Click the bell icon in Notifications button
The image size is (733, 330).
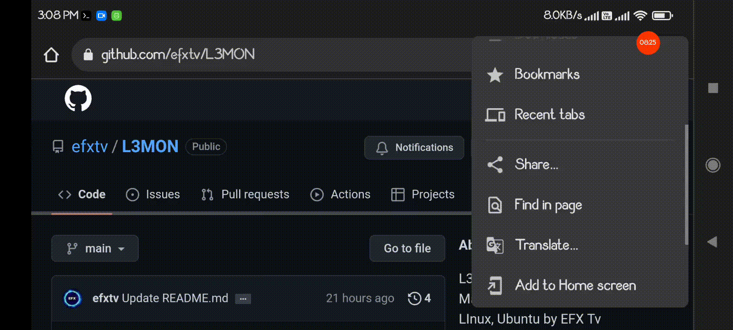(x=382, y=148)
